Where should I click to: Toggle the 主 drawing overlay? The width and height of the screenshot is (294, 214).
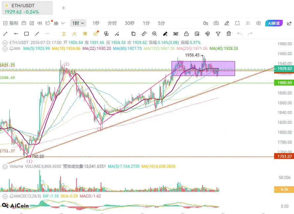pos(64,34)
